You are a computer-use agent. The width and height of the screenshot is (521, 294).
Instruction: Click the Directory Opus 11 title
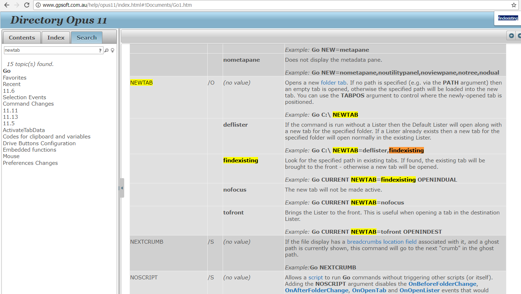click(59, 20)
